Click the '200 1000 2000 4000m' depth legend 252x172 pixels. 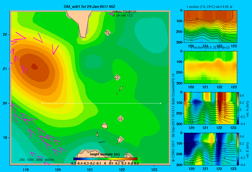click(37, 160)
